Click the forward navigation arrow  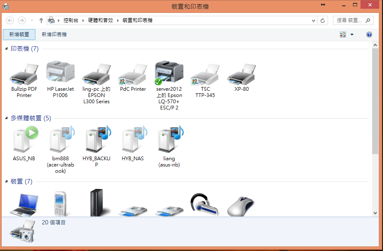tap(22, 20)
